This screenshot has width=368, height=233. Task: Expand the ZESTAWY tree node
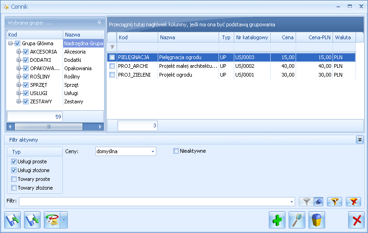[18, 102]
